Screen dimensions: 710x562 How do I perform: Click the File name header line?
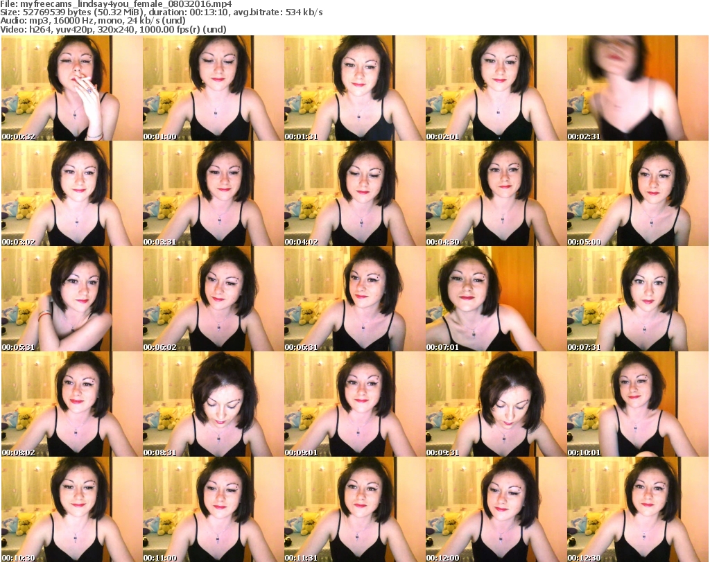click(x=116, y=4)
